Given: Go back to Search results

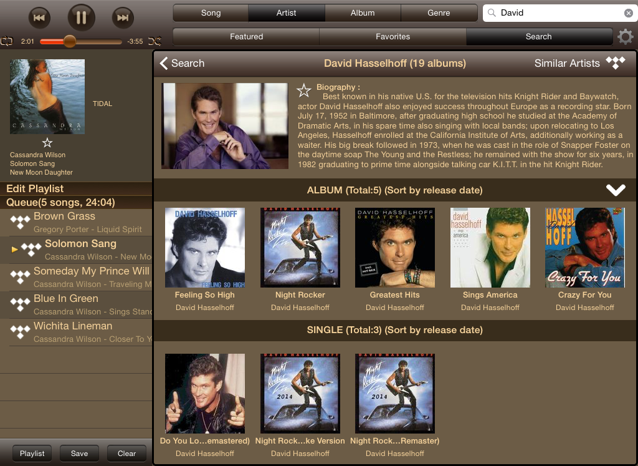Looking at the screenshot, I should (x=182, y=63).
